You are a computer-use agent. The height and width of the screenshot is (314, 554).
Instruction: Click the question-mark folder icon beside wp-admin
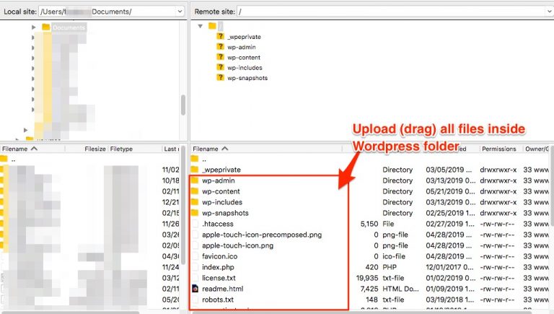pyautogui.click(x=220, y=46)
